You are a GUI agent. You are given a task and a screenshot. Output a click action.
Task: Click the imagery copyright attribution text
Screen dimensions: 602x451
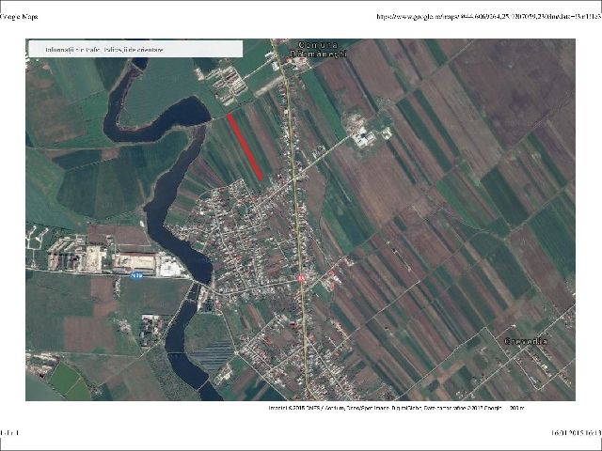(x=385, y=408)
